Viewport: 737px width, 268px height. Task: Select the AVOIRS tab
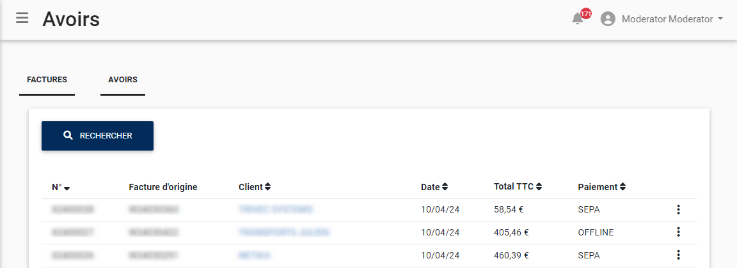[x=123, y=80]
